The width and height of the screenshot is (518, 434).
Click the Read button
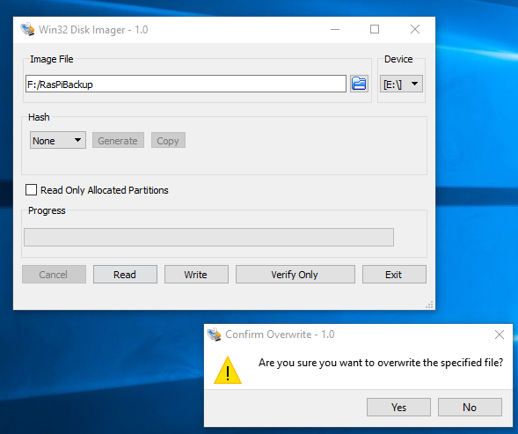pos(125,275)
